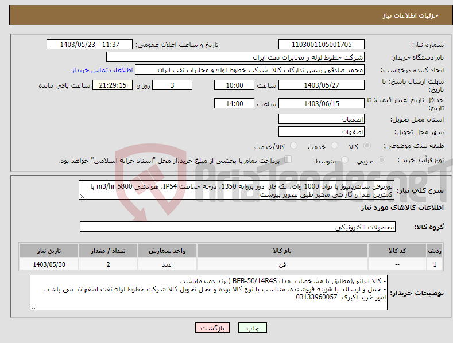Screen dimensions: 453x343
Task: Click delivery province field اصفهان
Action: pos(322,119)
